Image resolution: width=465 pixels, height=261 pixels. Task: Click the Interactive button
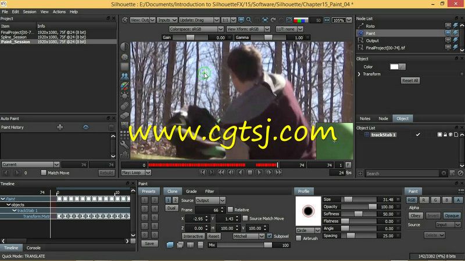tap(193, 236)
